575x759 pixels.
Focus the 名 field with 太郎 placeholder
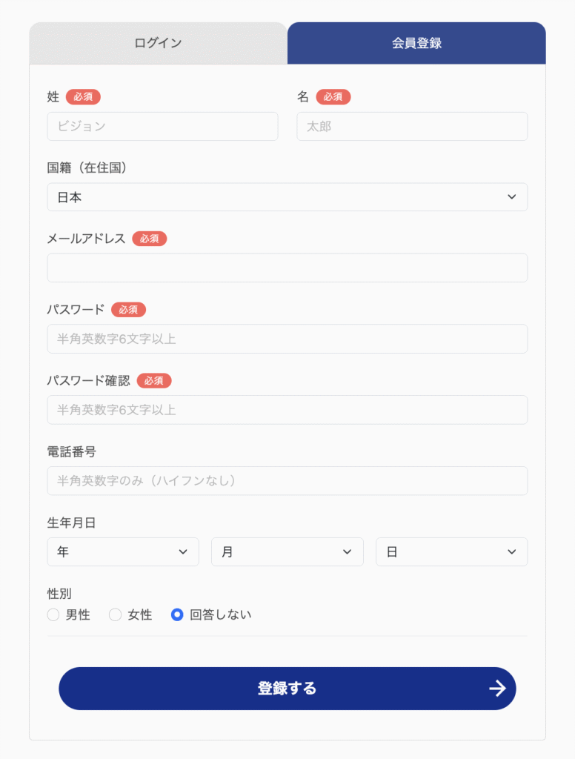point(412,126)
